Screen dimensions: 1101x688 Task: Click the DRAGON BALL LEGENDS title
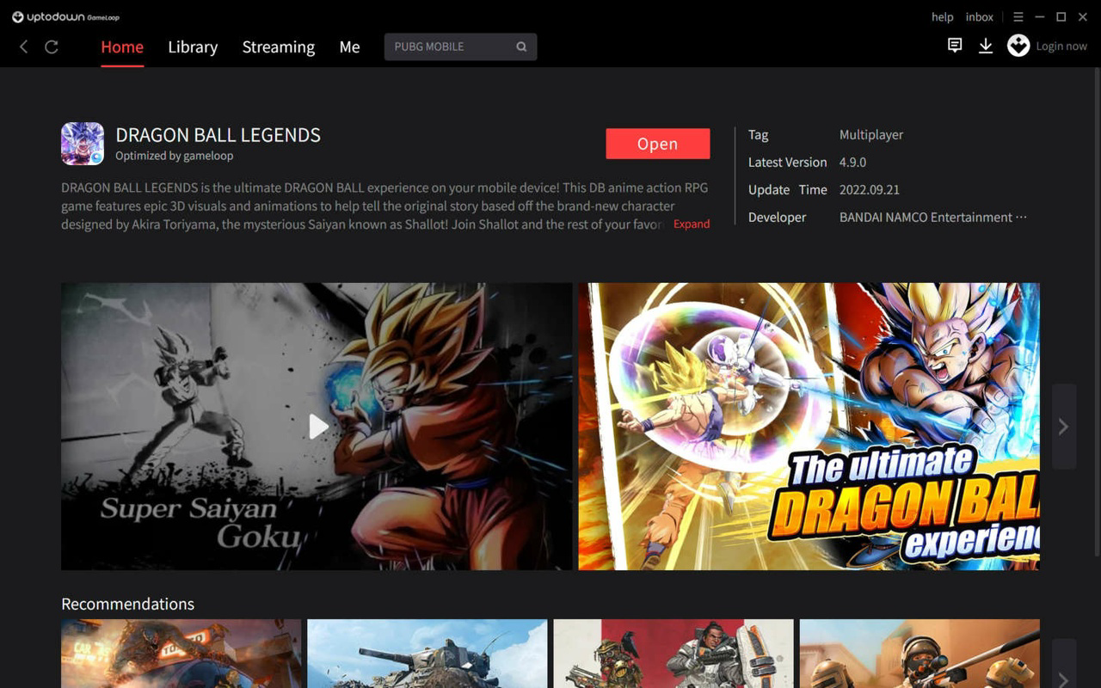tap(218, 135)
